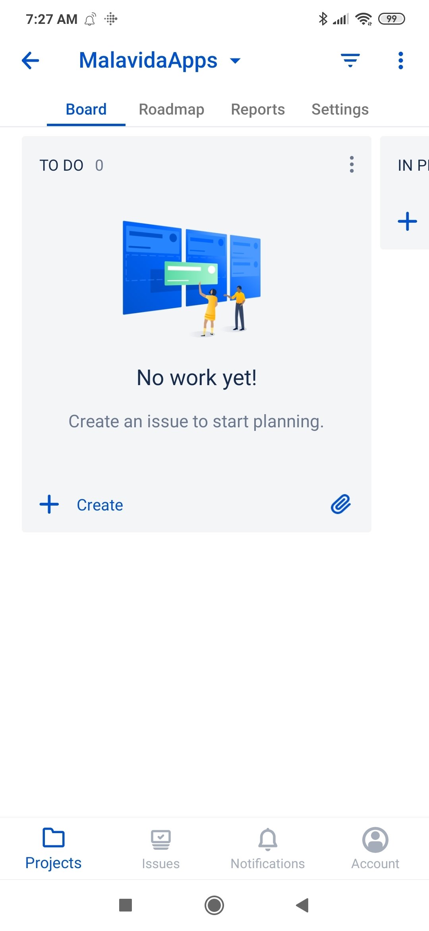Tap the Android home navigation button
429x931 pixels.
click(x=214, y=905)
